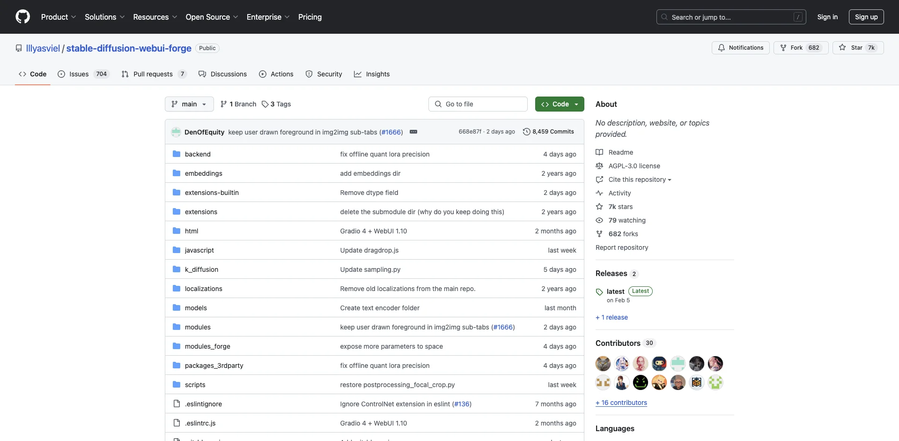The width and height of the screenshot is (899, 441).
Task: Open the + 1 release link
Action: [x=612, y=317]
